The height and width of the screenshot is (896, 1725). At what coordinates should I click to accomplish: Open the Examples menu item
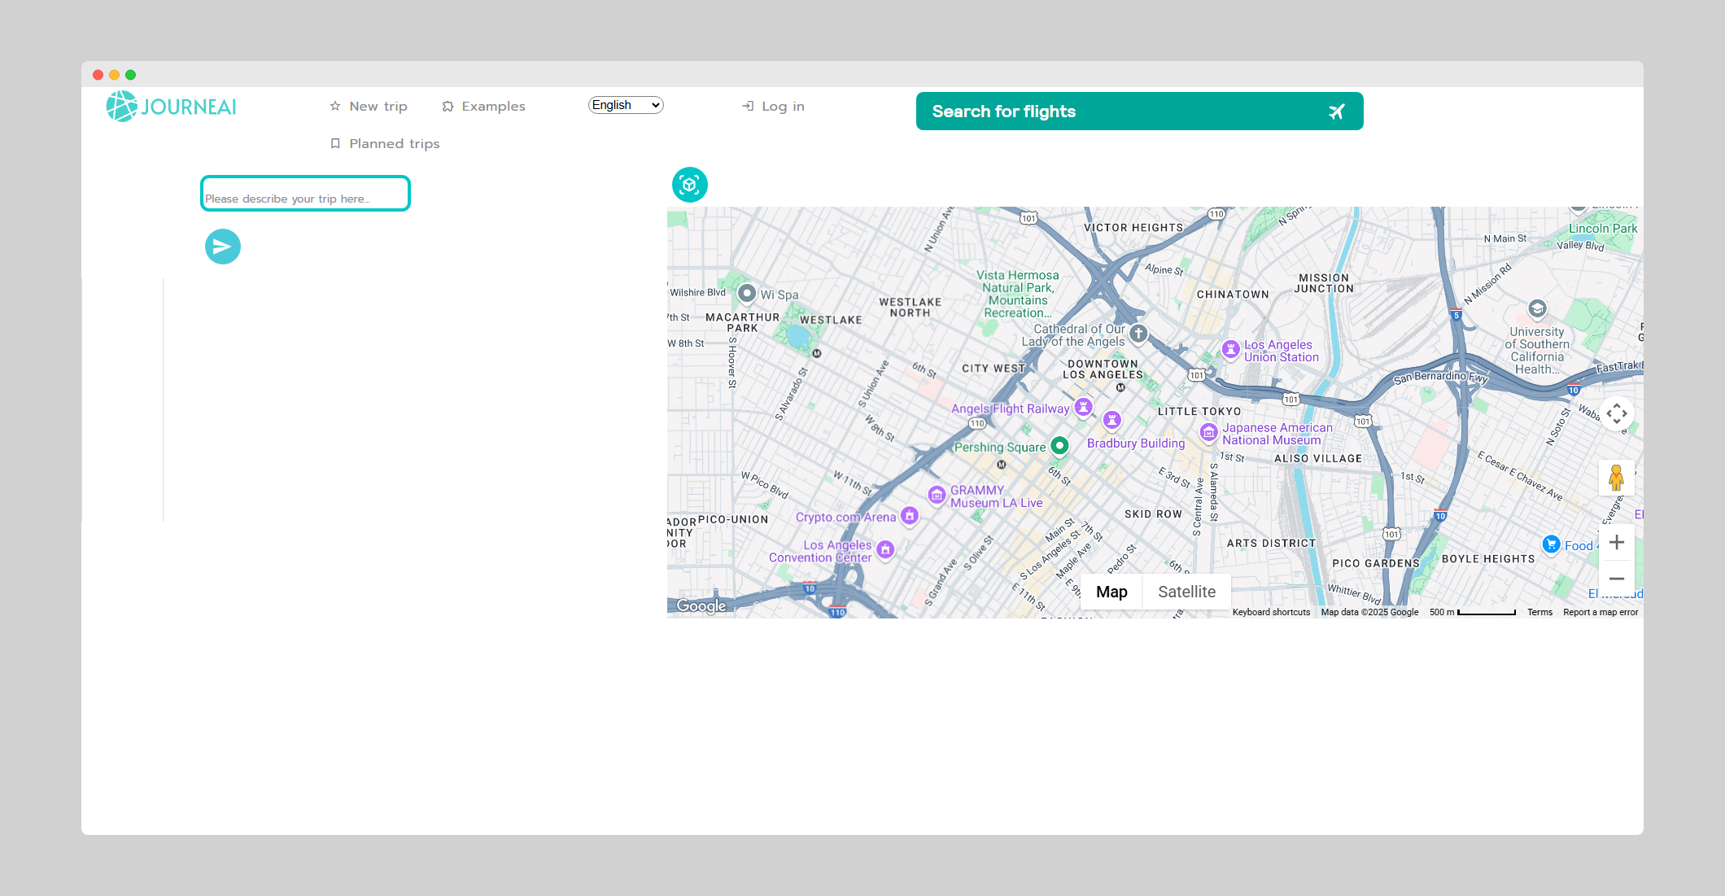click(483, 107)
